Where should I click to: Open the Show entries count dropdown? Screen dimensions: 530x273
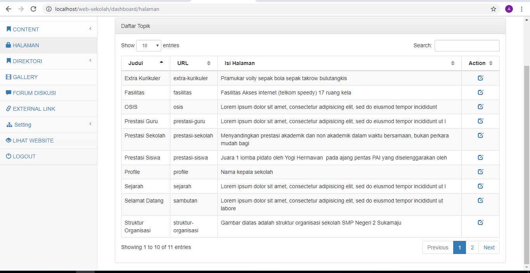[x=149, y=46]
